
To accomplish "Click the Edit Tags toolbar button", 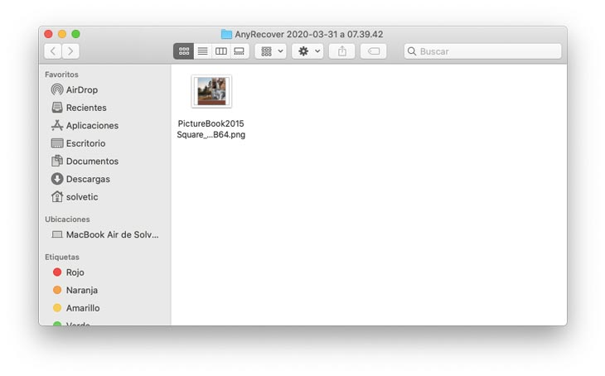I will point(374,51).
